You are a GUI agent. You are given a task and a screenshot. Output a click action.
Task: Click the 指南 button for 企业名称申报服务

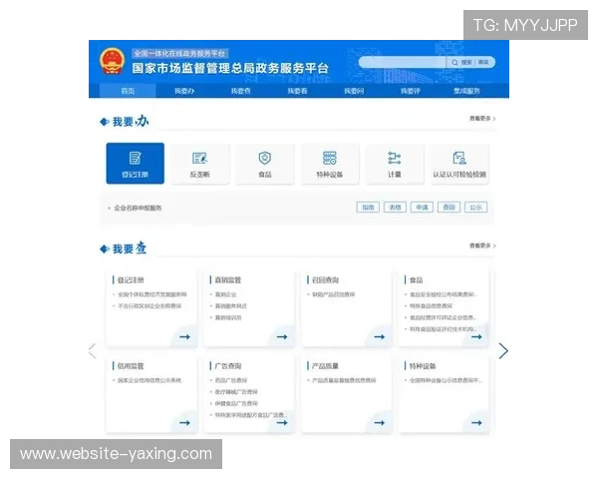[x=368, y=208]
